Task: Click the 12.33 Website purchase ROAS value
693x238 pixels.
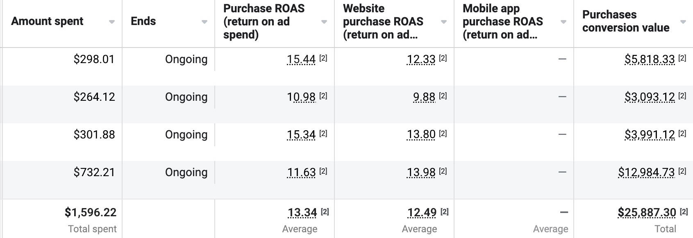Action: 421,59
